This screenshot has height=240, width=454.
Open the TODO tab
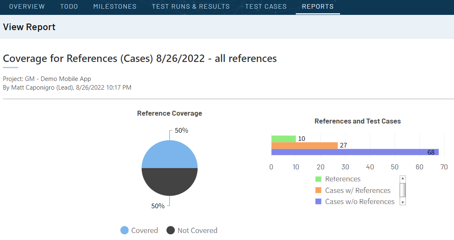pyautogui.click(x=69, y=7)
